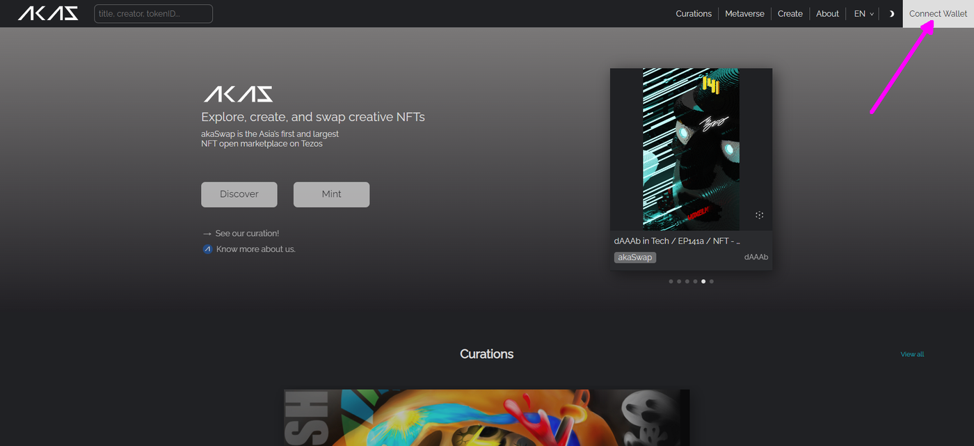This screenshot has height=446, width=974.
Task: Click the Discover button
Action: pos(239,194)
